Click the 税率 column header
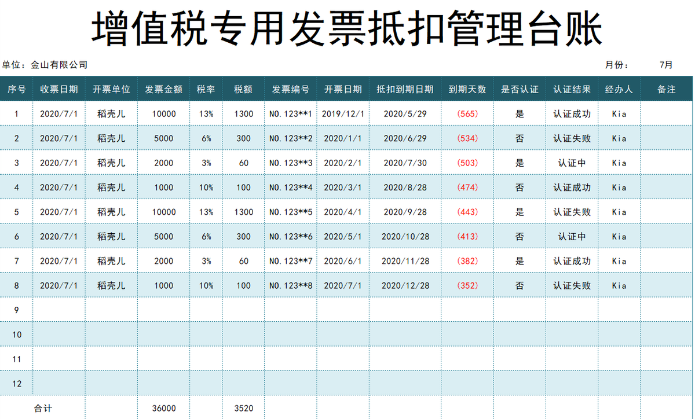The width and height of the screenshot is (695, 419). pos(207,89)
